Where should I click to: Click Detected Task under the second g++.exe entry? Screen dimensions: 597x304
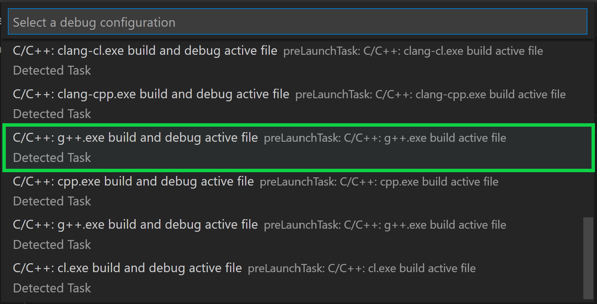coord(52,244)
